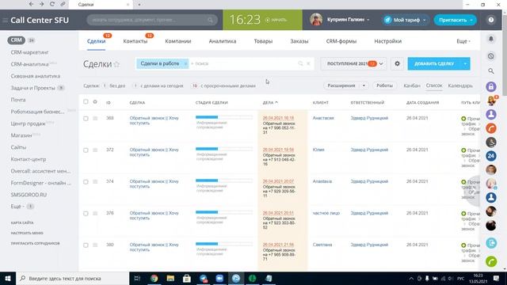Click the Windows Start button
The width and height of the screenshot is (507, 285).
[x=8, y=278]
